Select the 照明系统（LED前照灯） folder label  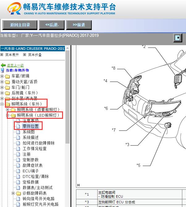[38, 115]
